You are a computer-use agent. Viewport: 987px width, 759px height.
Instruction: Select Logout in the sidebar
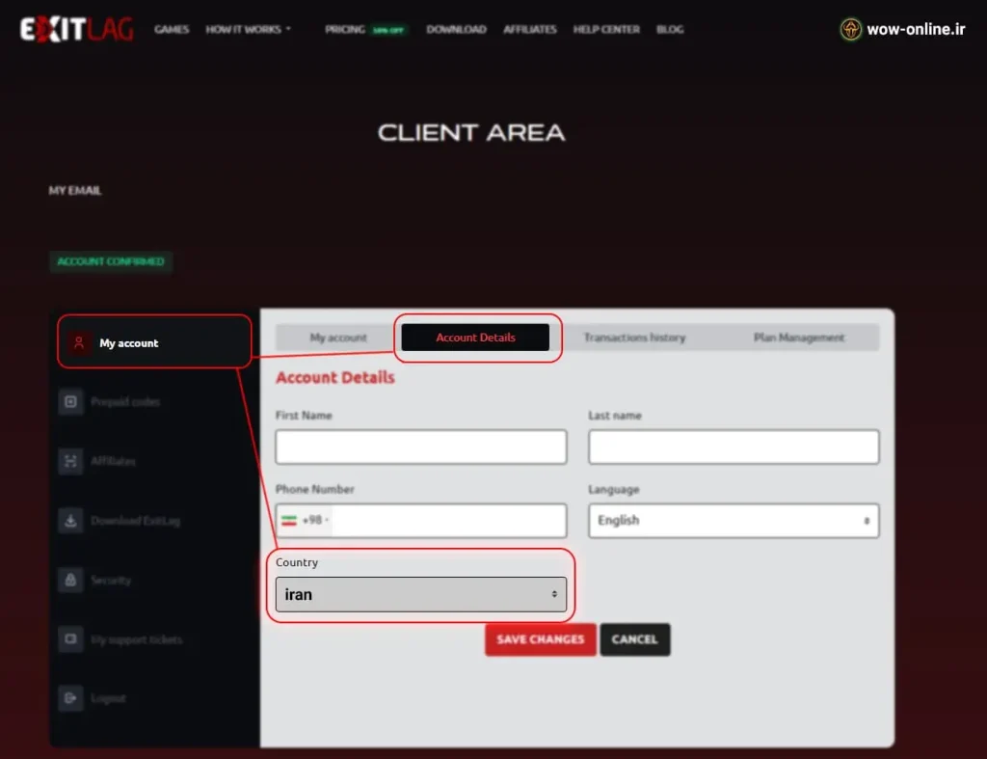tap(108, 698)
